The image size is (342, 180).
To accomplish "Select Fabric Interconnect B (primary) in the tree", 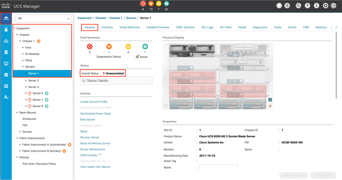I will tap(41, 151).
